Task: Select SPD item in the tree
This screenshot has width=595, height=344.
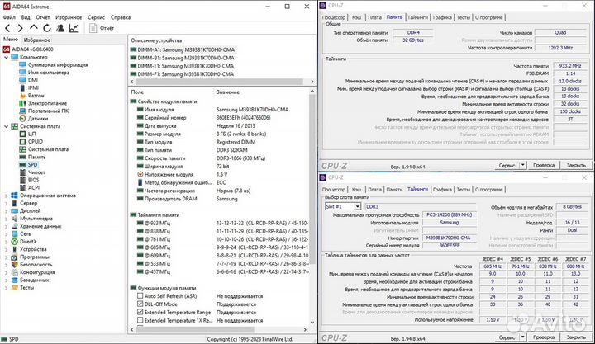Action: click(x=32, y=164)
